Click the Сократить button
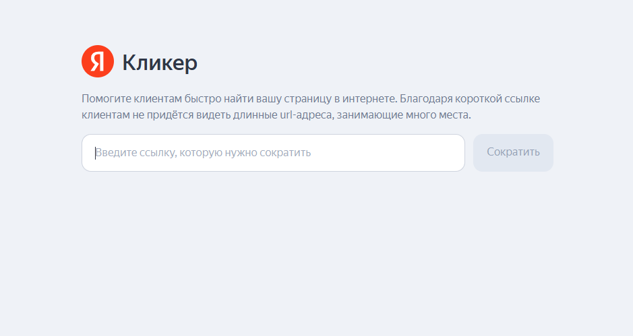 click(513, 152)
